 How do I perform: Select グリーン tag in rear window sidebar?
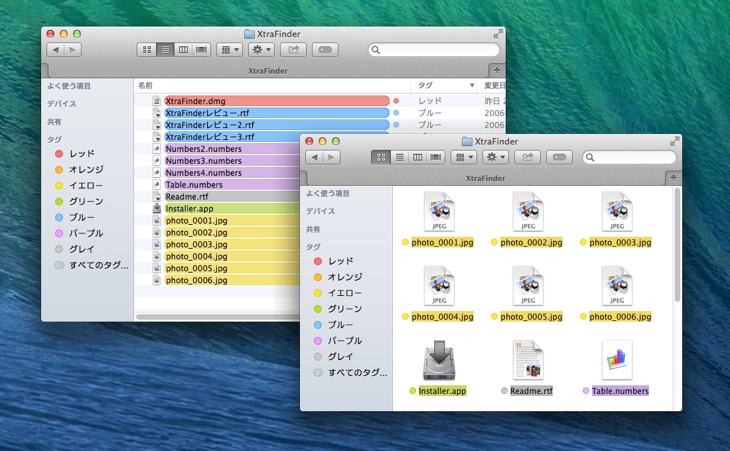pos(79,201)
